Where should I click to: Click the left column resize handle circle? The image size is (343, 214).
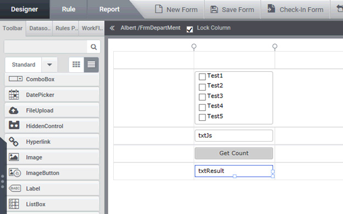coord(194,46)
